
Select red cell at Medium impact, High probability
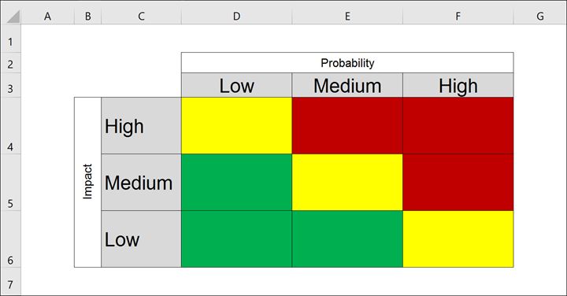click(458, 182)
